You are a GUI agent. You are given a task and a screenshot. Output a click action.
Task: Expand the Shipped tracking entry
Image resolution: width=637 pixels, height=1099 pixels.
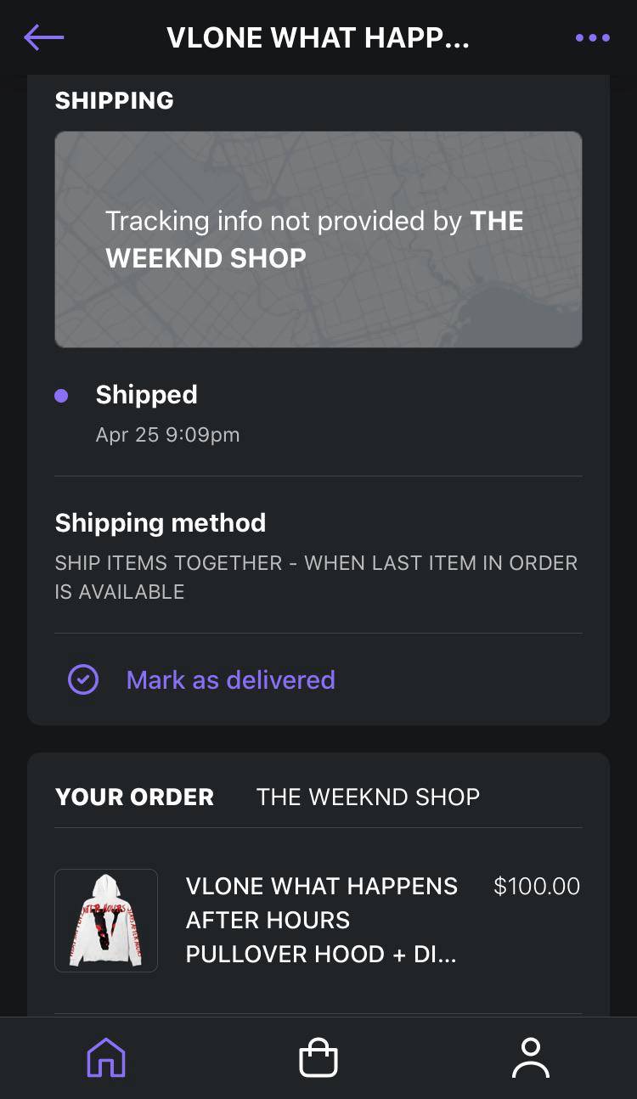click(x=146, y=394)
